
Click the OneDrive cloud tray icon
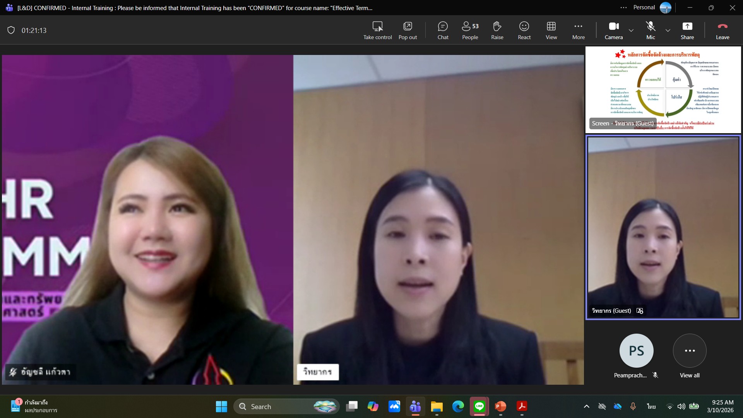pos(618,406)
